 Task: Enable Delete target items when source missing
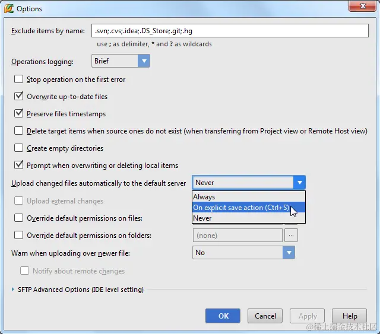[x=18, y=131]
